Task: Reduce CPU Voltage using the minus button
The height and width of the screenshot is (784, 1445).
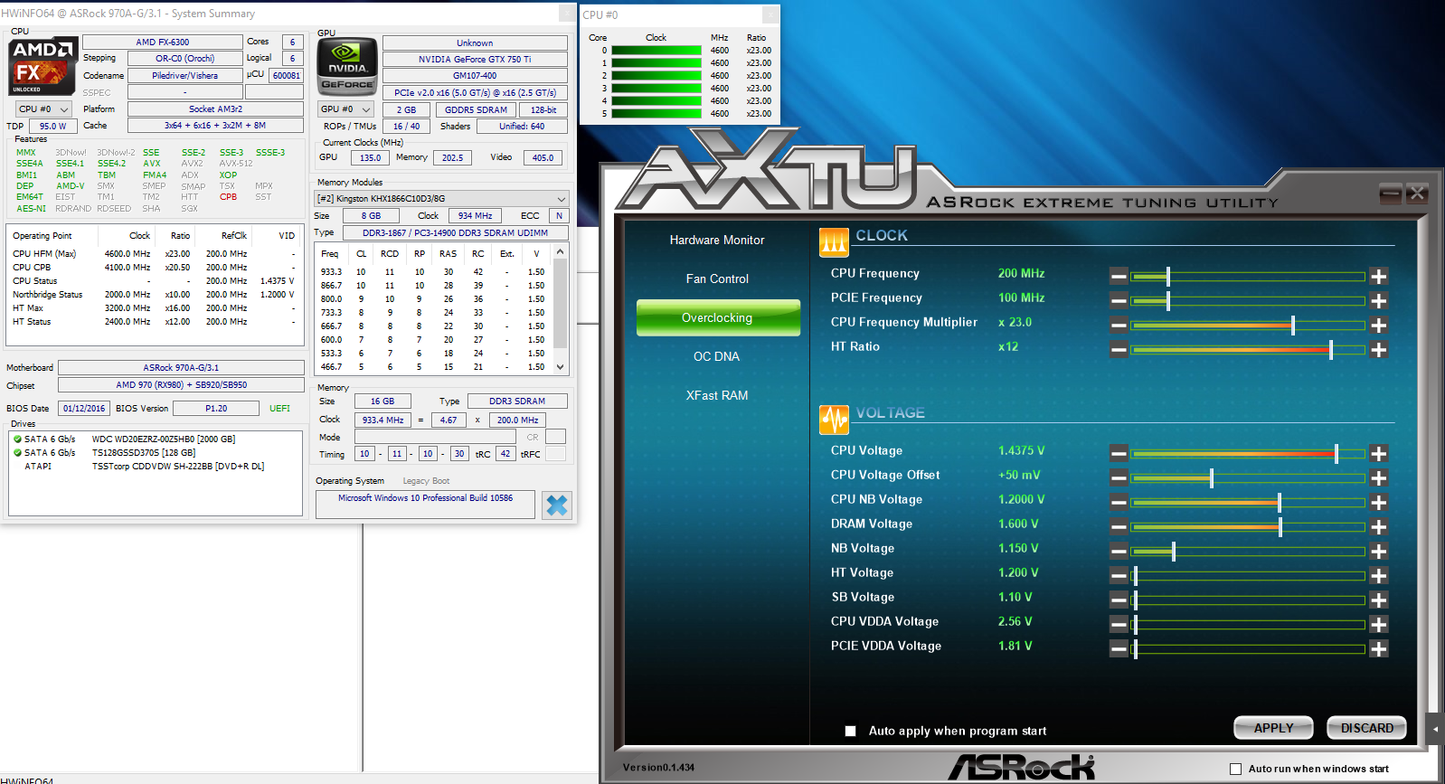Action: pos(1119,453)
